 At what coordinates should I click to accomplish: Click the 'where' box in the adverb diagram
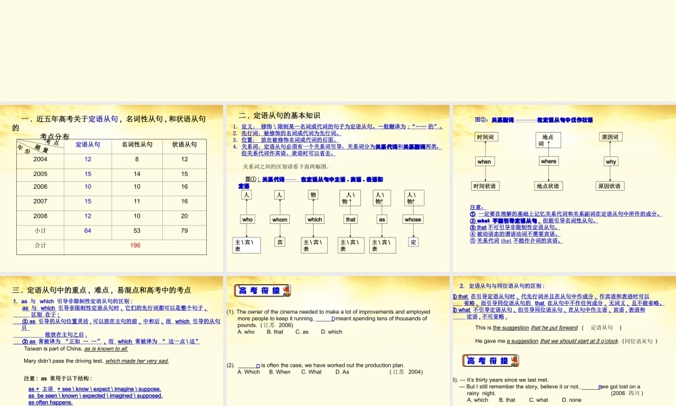[x=549, y=161]
